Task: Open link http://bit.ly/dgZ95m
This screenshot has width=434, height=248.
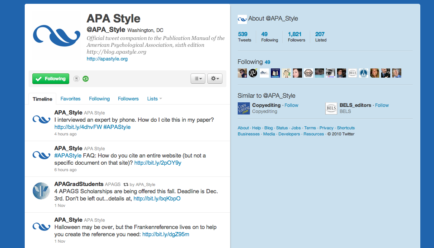Action: point(166,234)
